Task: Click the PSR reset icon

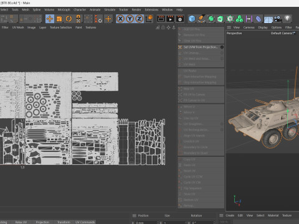Action: 98,19
